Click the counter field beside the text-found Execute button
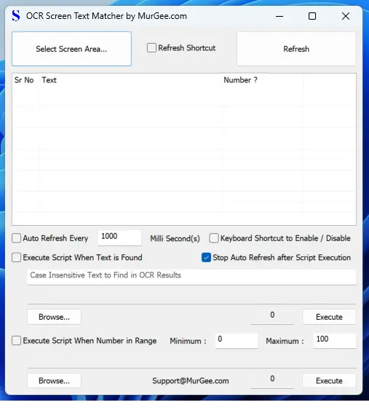Image resolution: width=369 pixels, height=413 pixels. pos(272,317)
